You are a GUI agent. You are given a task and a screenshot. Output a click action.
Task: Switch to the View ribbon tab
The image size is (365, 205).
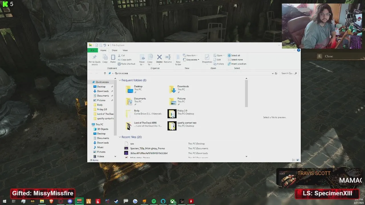pyautogui.click(x=125, y=50)
